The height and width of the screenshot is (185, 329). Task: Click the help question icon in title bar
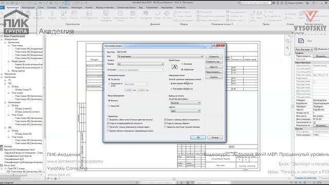pos(314,3)
